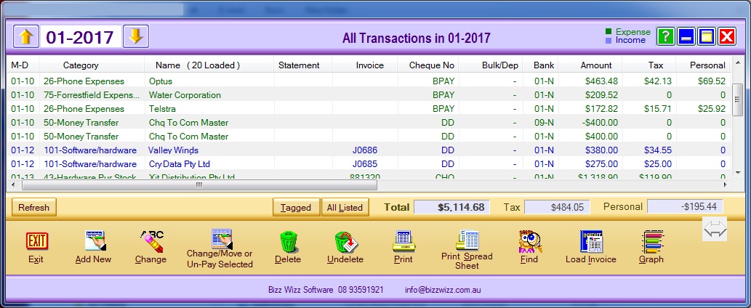Click the Undelete icon
751x308 pixels.
click(345, 241)
